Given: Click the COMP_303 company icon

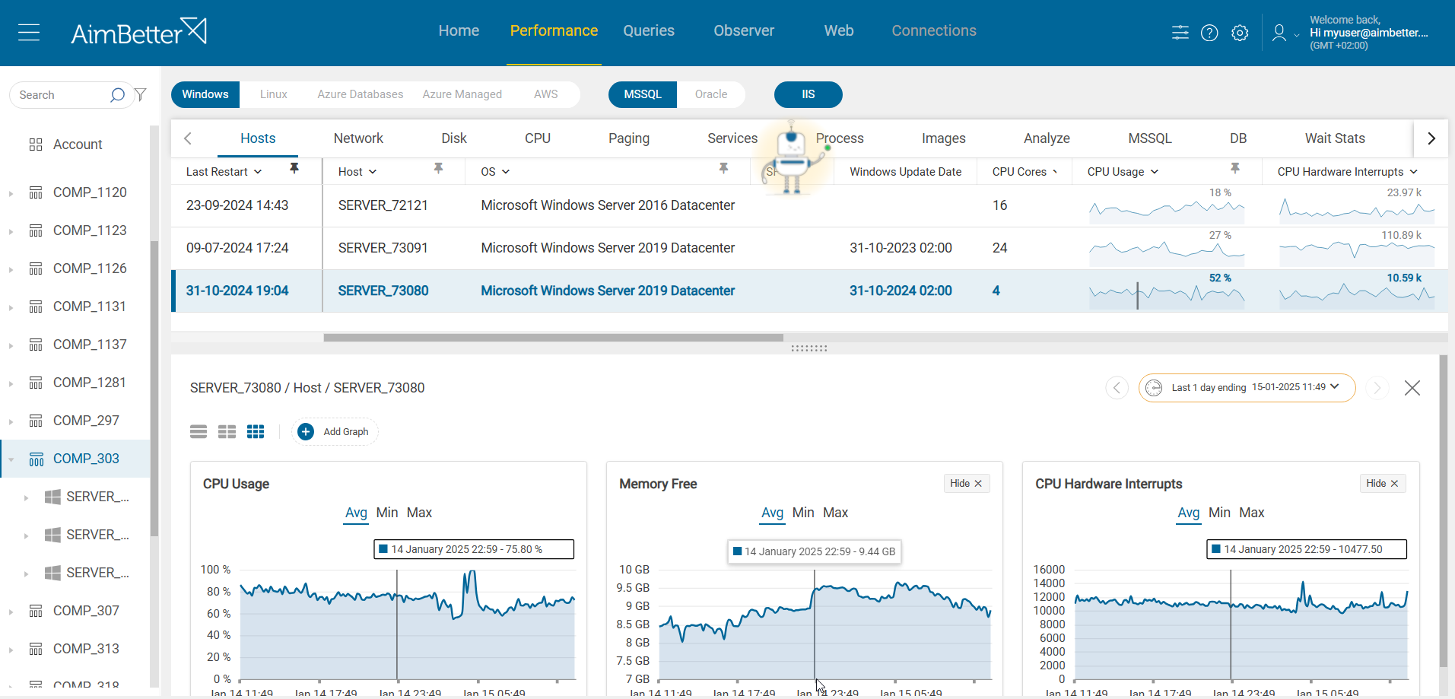Looking at the screenshot, I should (36, 459).
